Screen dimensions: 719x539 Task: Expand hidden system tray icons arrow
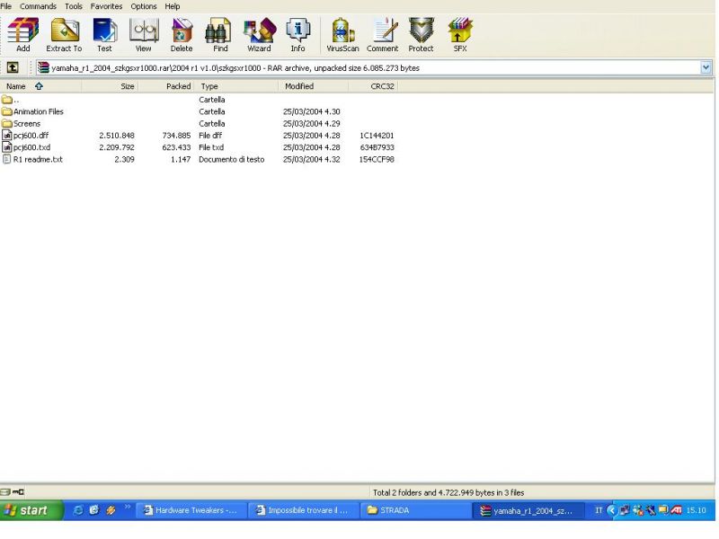pos(612,510)
